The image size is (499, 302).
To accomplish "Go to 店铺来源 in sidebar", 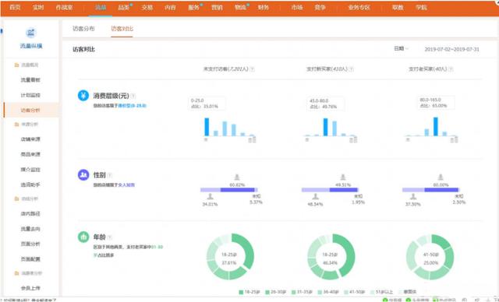I will coord(30,139).
